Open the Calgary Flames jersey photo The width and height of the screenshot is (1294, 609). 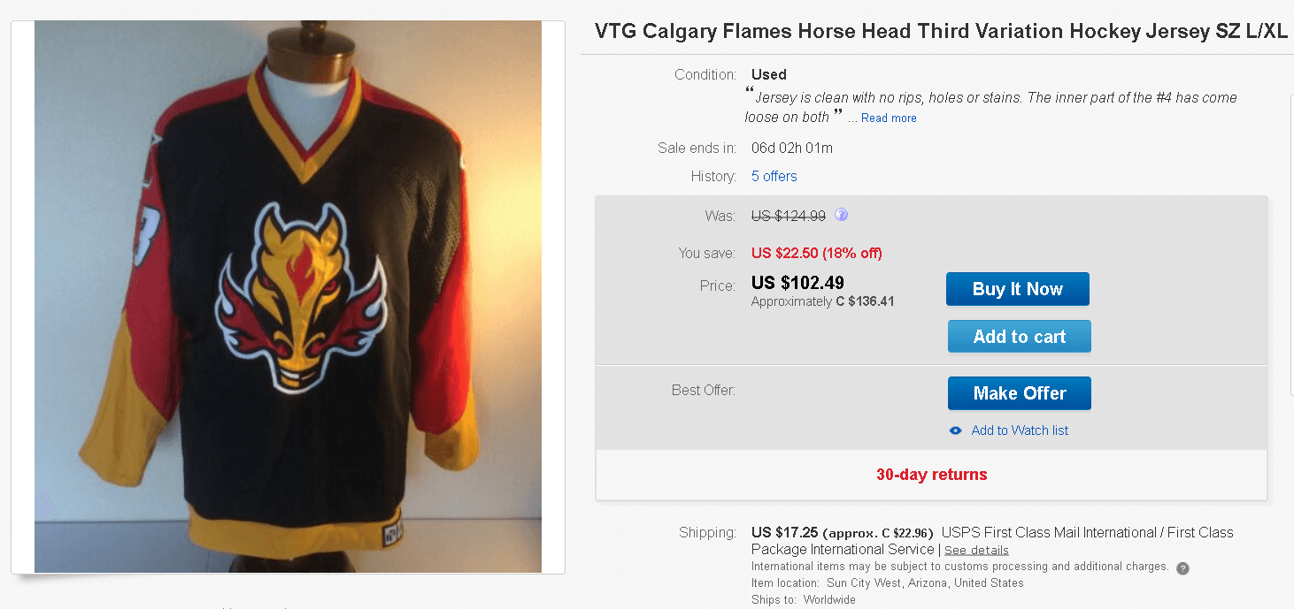288,297
